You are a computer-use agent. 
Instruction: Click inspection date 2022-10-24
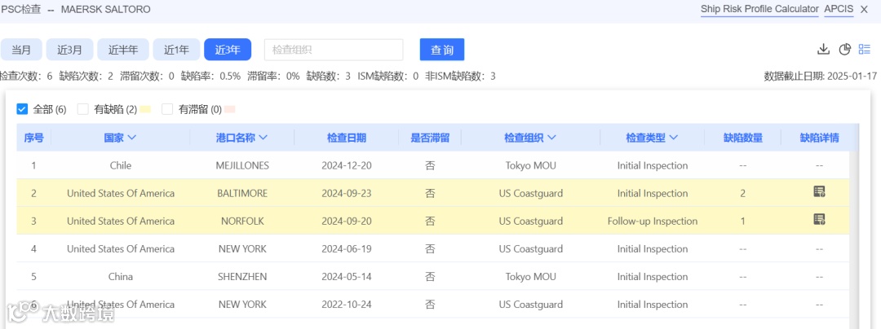pyautogui.click(x=347, y=305)
